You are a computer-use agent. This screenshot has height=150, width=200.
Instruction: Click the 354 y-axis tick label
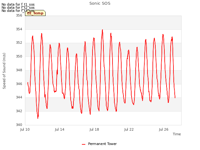click(19, 29)
